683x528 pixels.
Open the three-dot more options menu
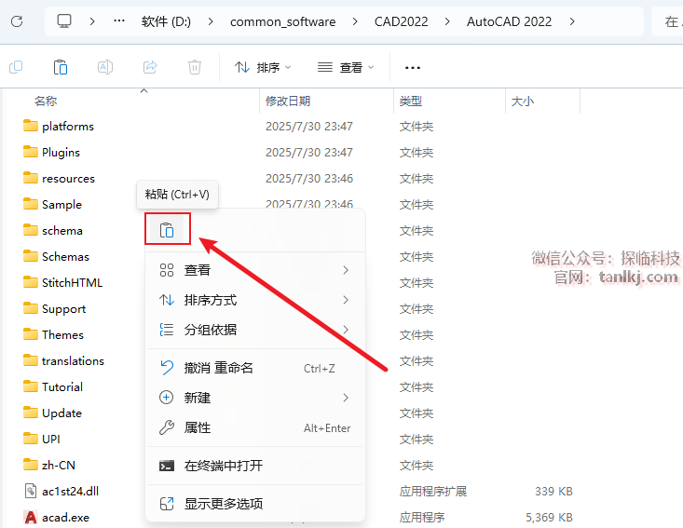click(x=413, y=67)
